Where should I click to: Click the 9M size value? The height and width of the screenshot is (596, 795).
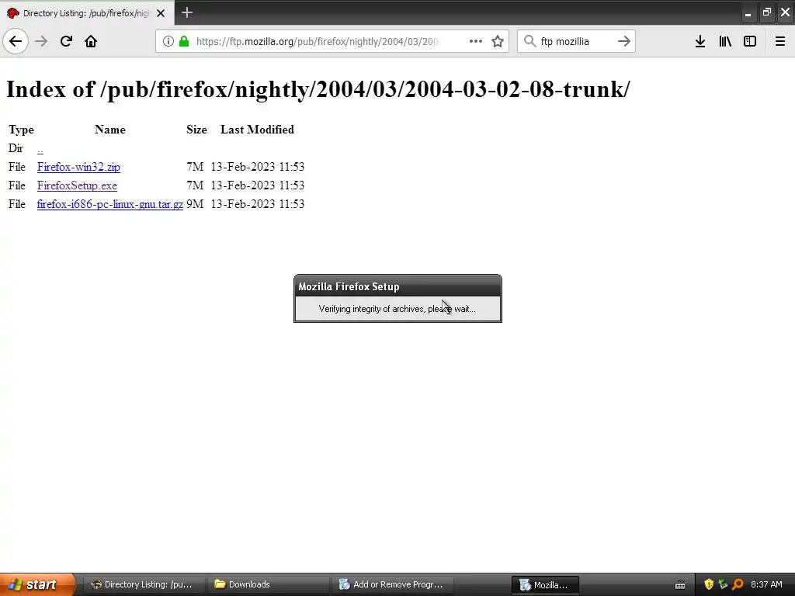click(x=195, y=204)
